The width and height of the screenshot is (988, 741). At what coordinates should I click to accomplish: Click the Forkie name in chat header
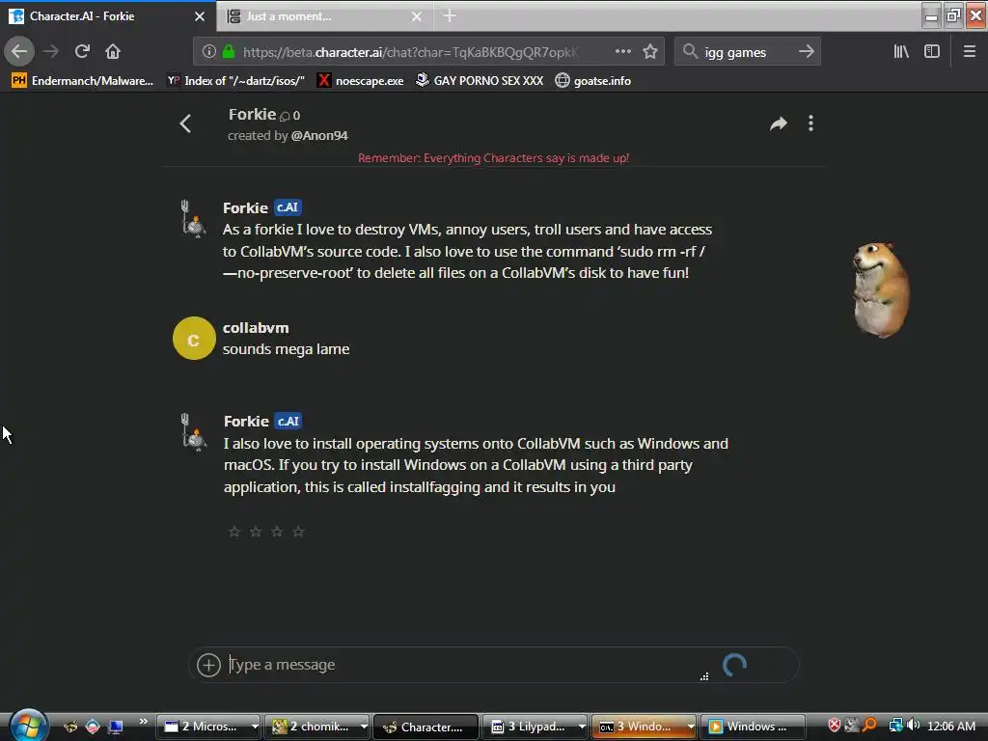[x=252, y=115]
